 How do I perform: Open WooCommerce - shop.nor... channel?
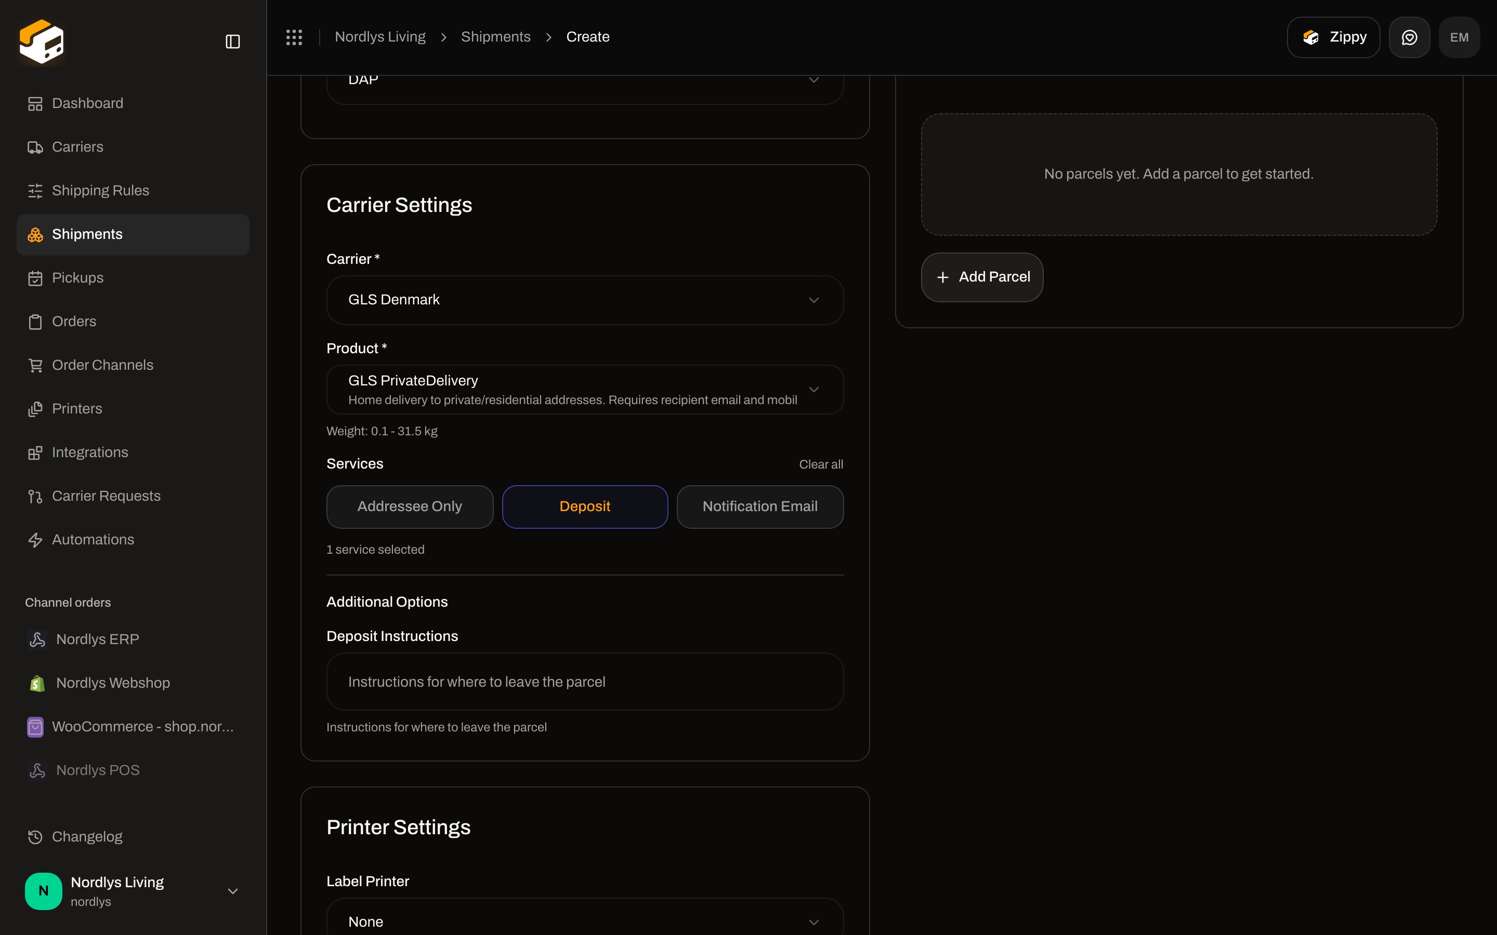tap(133, 727)
